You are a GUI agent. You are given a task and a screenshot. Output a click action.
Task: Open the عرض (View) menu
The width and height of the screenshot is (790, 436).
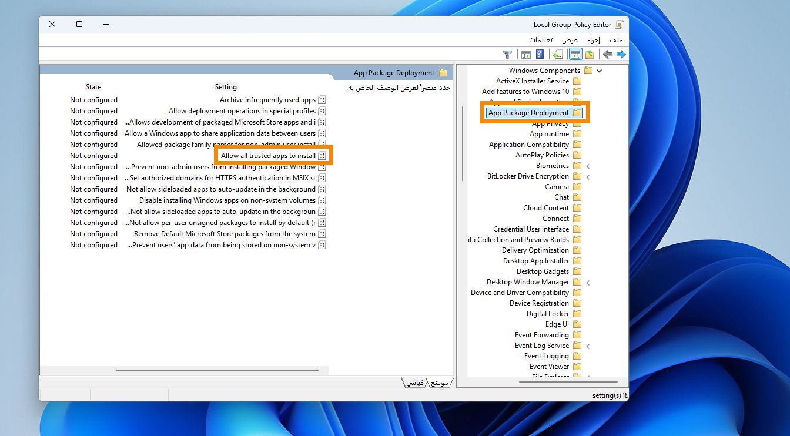(570, 40)
